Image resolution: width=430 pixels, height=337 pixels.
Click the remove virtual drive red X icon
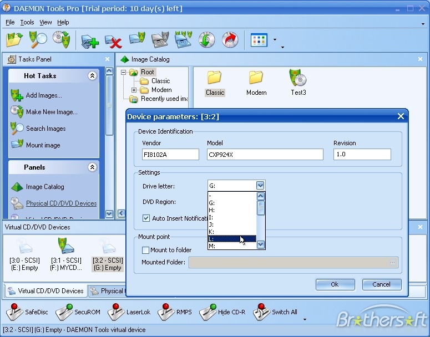(x=113, y=41)
